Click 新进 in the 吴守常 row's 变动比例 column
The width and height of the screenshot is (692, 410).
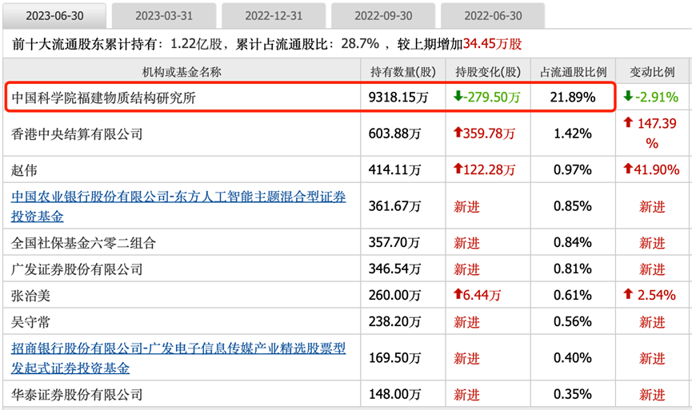tap(652, 322)
